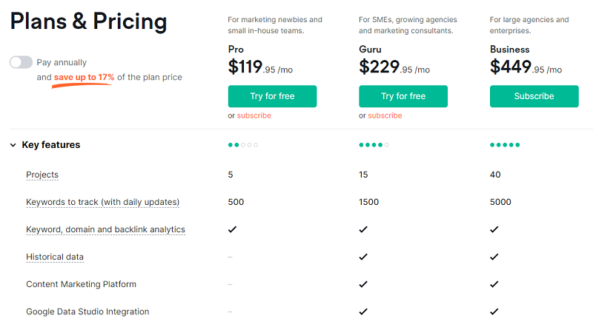The width and height of the screenshot is (593, 324).
Task: Click the subscribe link under Guru
Action: [385, 115]
